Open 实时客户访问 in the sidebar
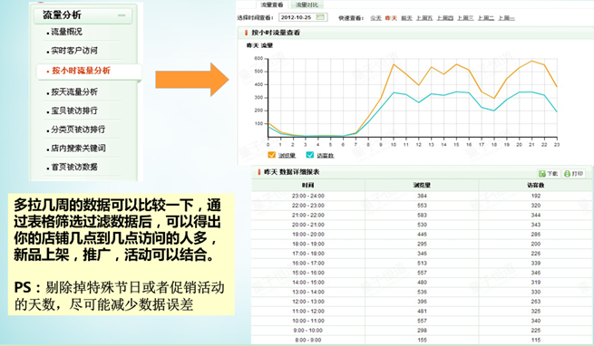This screenshot has height=346, width=594. coord(74,51)
